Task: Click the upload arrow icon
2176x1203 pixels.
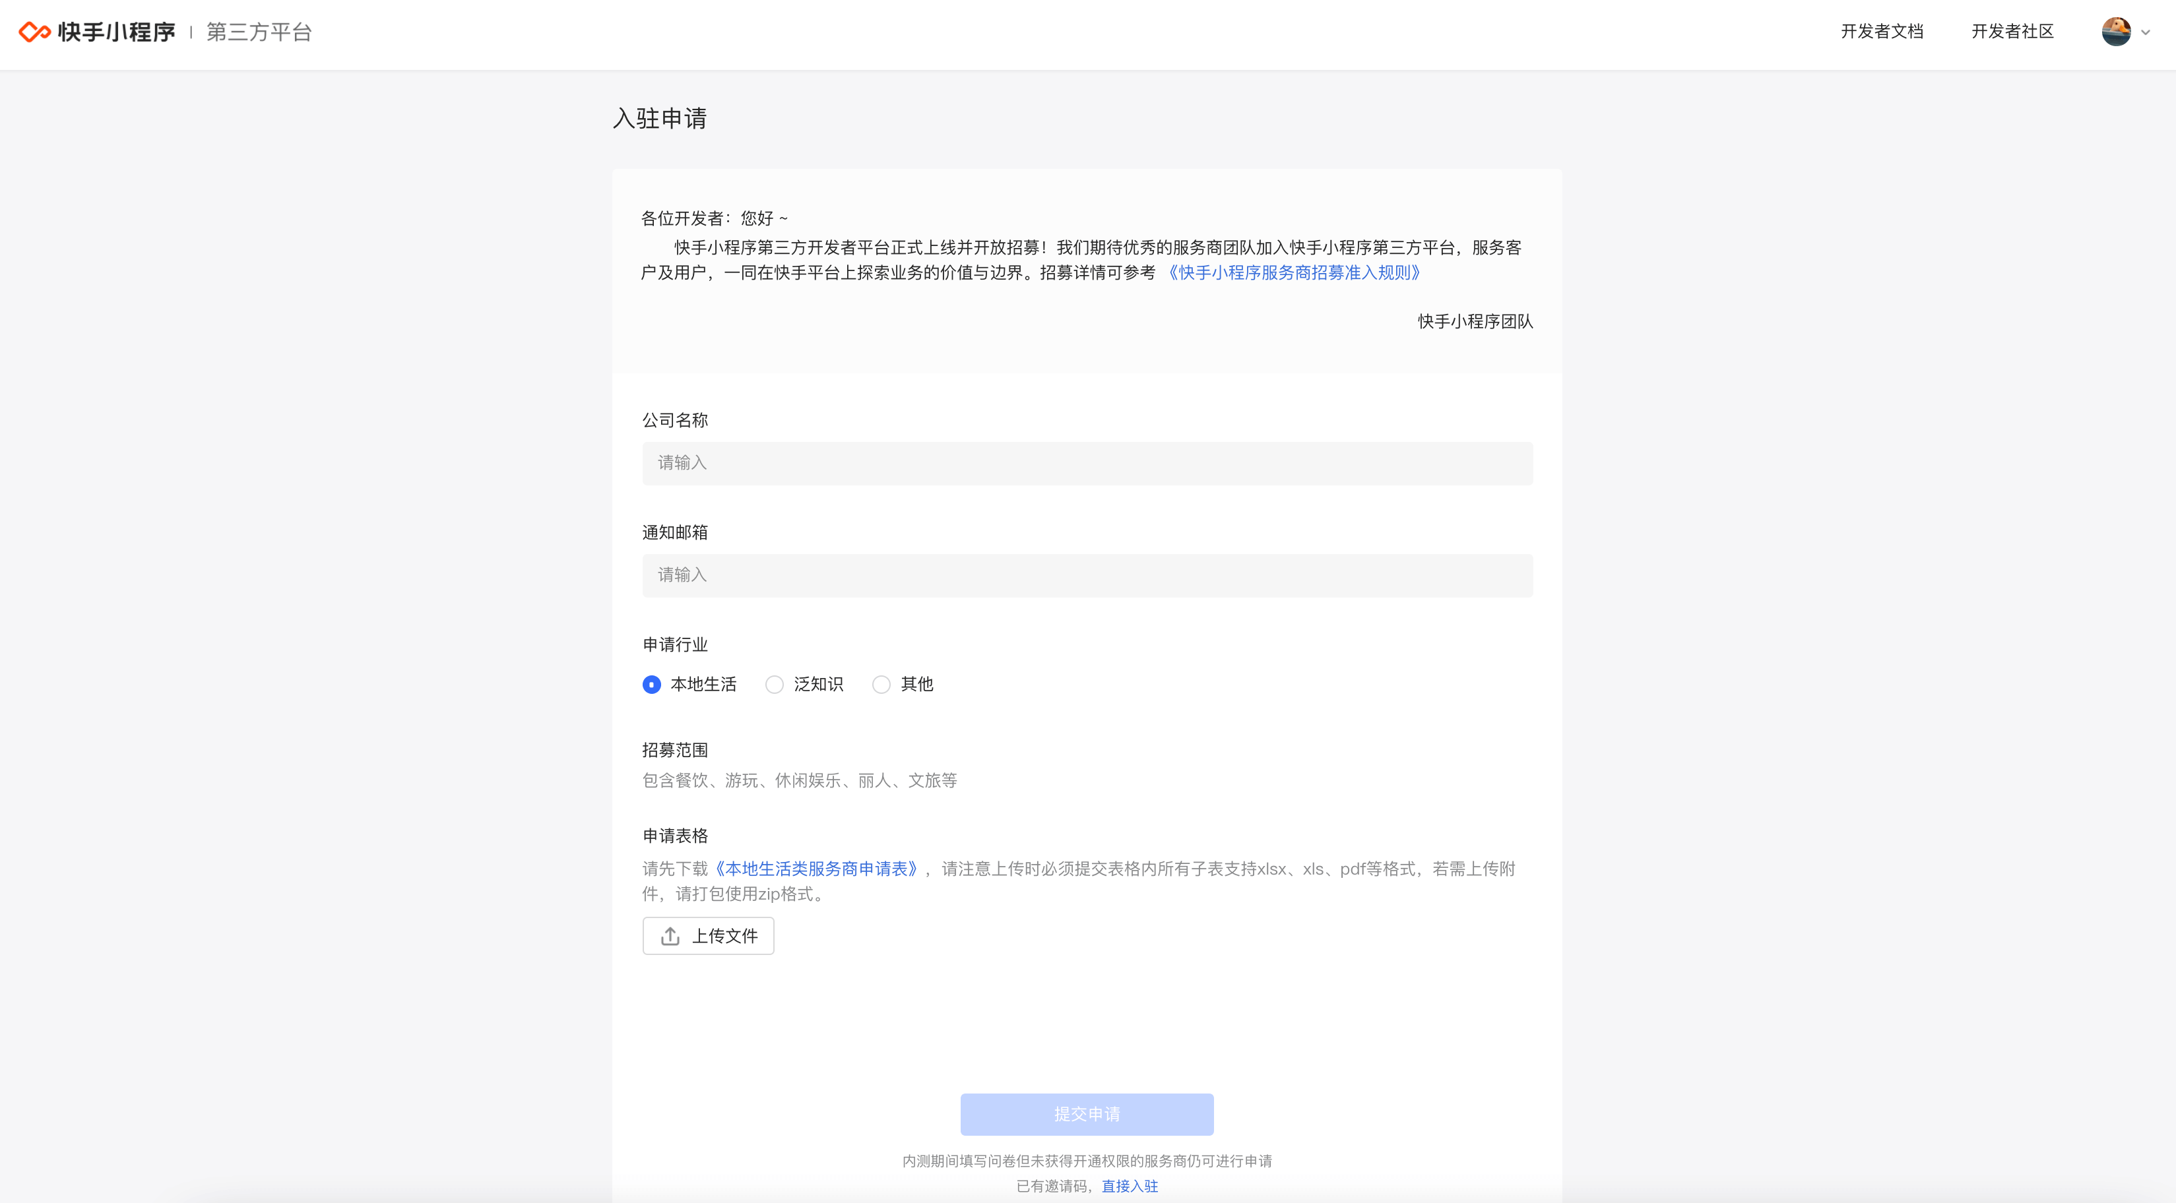Action: pos(670,937)
